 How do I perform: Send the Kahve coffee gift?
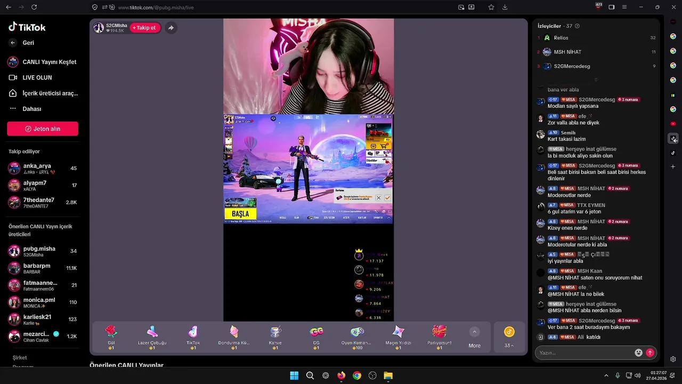pyautogui.click(x=275, y=338)
